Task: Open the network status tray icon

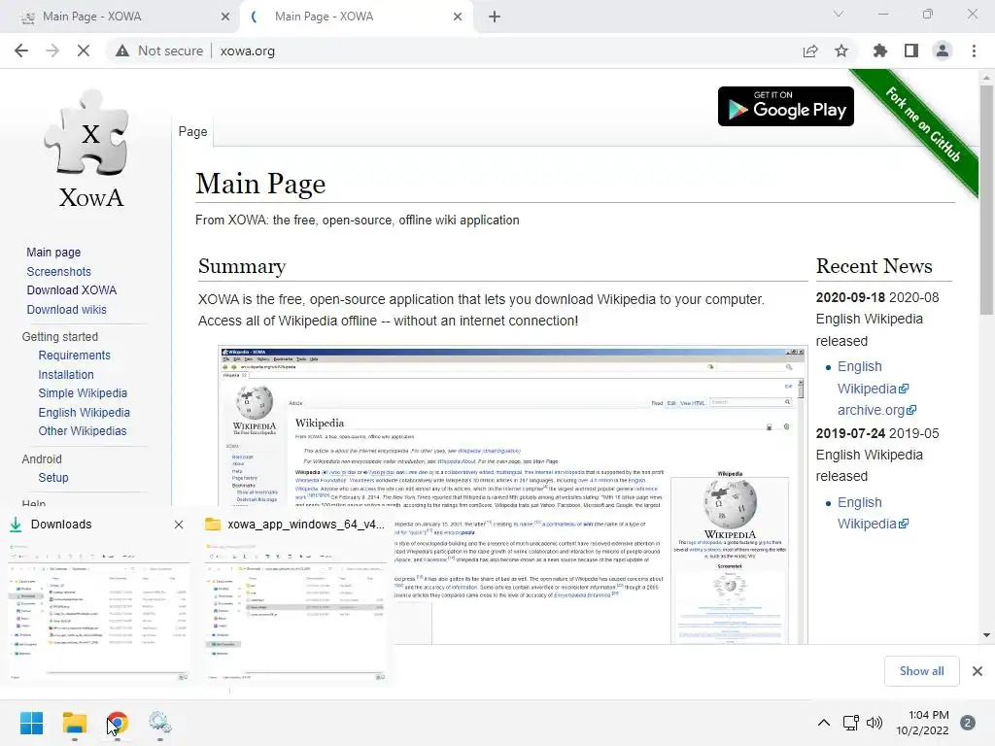Action: click(850, 723)
